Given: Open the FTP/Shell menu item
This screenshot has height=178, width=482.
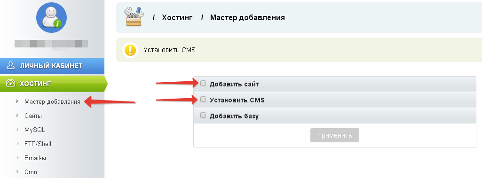Looking at the screenshot, I should pos(38,144).
